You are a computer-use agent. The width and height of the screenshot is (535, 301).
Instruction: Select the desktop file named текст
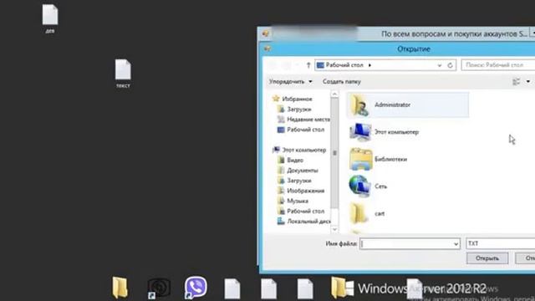pos(123,74)
